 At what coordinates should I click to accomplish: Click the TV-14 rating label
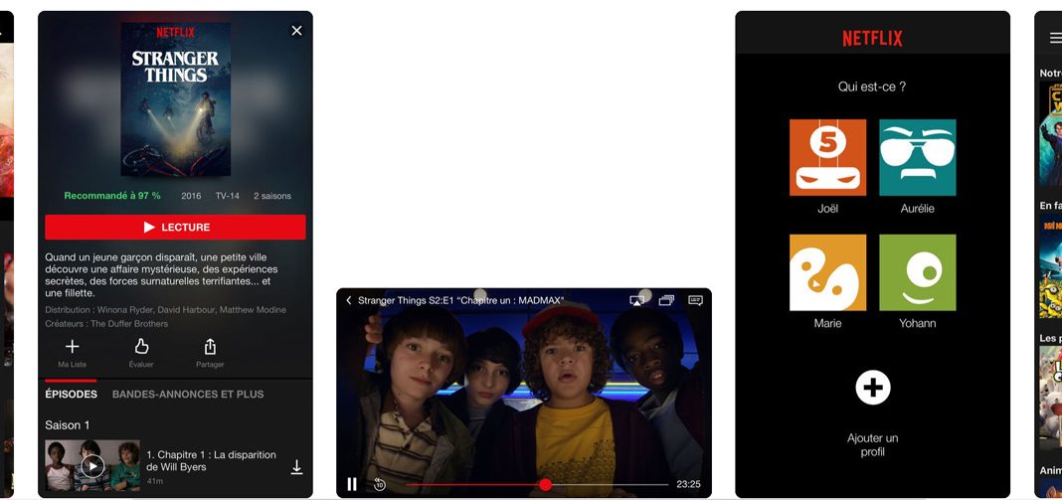pos(228,196)
